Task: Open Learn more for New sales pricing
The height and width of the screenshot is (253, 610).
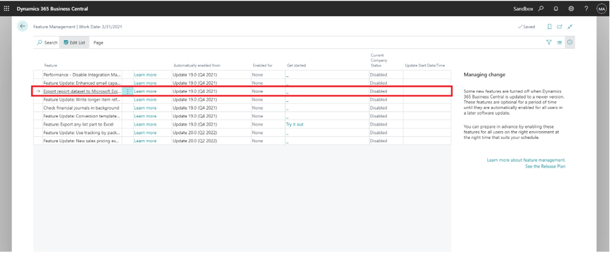Action: tap(145, 141)
